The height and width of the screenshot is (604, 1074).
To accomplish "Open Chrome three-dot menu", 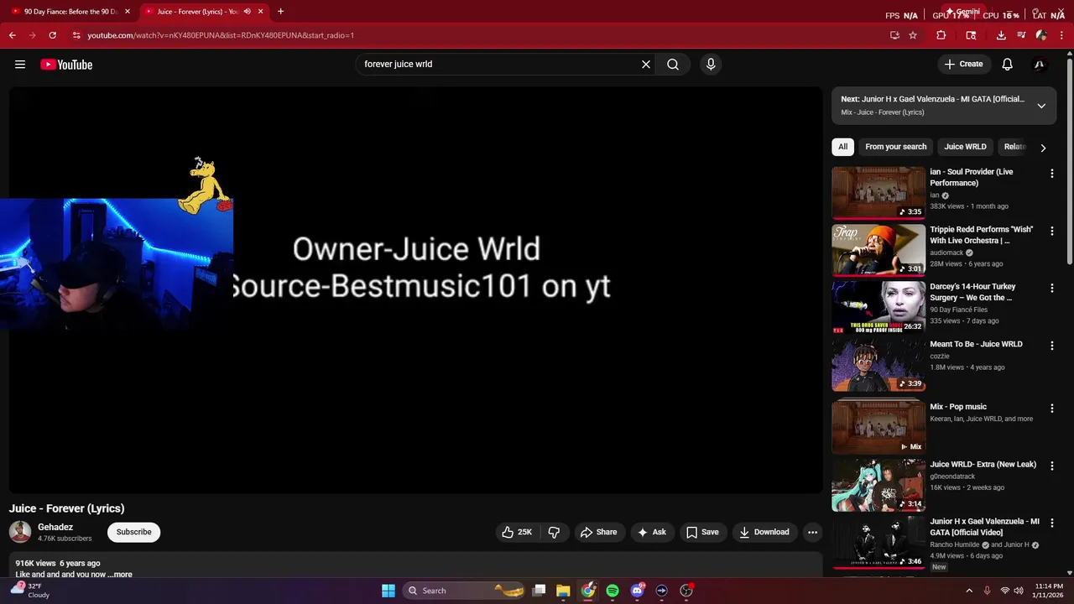I will pos(1061,35).
